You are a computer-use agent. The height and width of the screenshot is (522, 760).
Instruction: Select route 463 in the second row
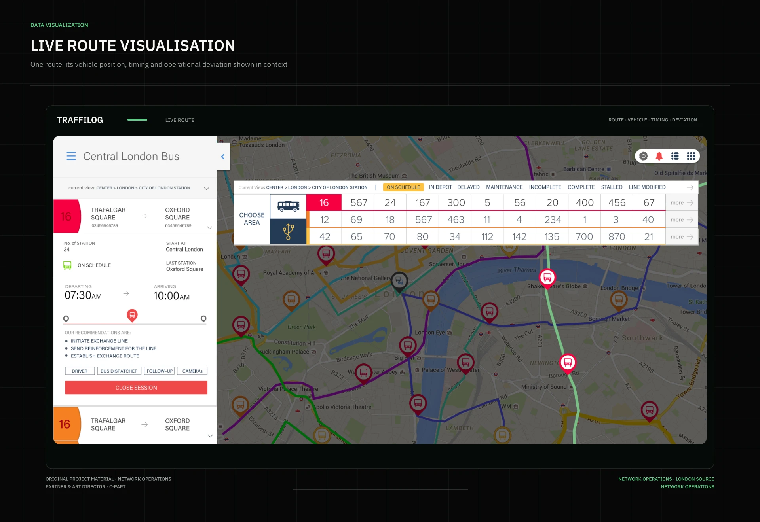click(x=456, y=220)
